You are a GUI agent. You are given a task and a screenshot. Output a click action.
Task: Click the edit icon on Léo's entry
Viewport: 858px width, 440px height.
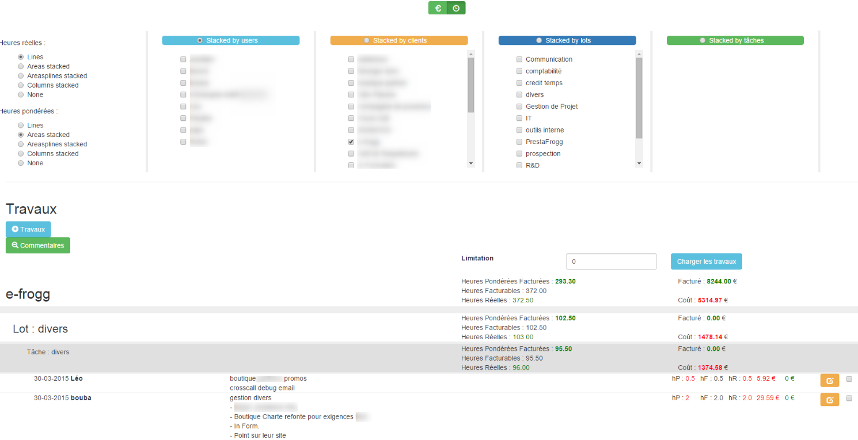[x=829, y=380]
